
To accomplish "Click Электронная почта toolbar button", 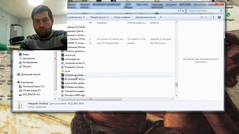I will [146, 17].
